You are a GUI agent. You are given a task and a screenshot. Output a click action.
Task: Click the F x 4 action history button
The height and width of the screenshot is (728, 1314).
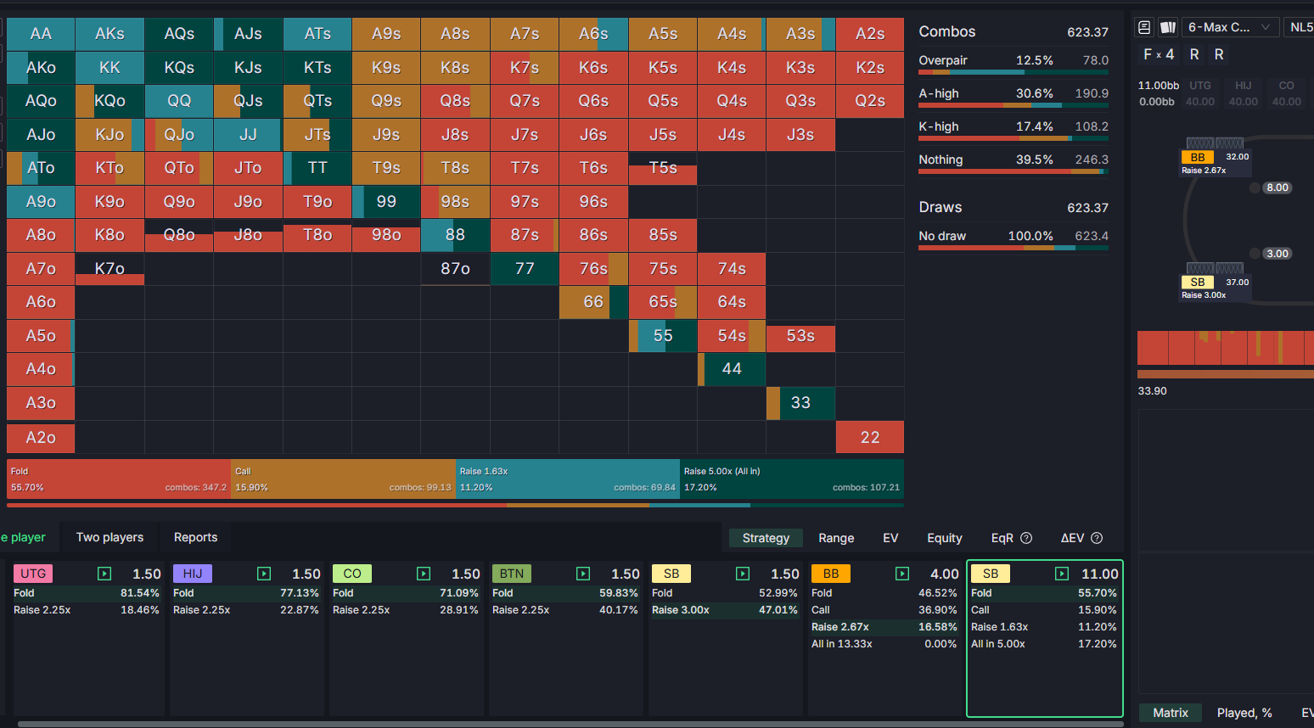[1159, 54]
